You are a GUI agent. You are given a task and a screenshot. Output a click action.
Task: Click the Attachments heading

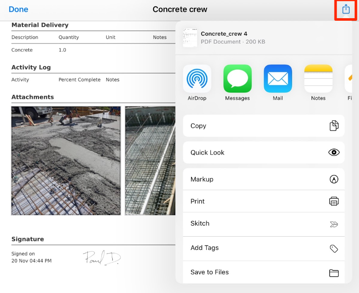tap(33, 97)
